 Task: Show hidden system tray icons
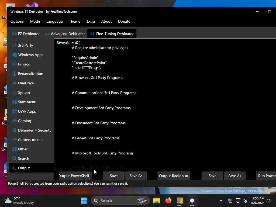click(x=221, y=201)
